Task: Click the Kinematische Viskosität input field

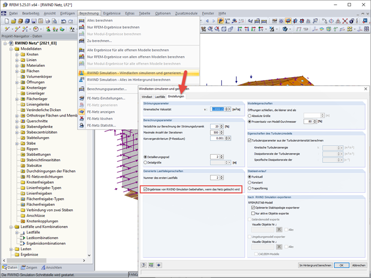Action: 218,109
